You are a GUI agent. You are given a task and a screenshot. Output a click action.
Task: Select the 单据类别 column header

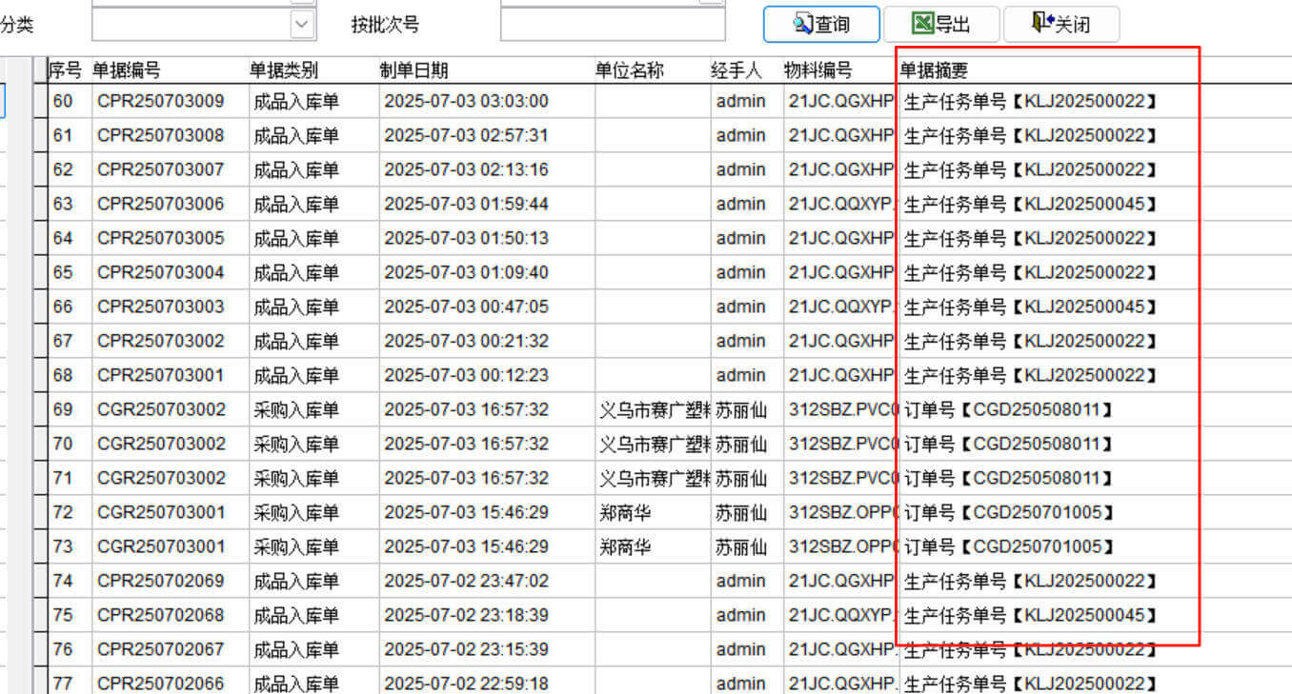(284, 70)
